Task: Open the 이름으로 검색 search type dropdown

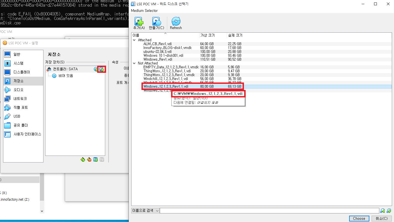Action: point(145,211)
